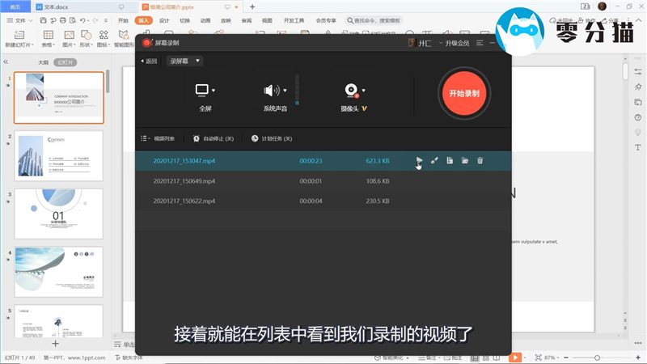647x364 pixels.
Task: Click the file document icon in video row
Action: [x=450, y=161]
